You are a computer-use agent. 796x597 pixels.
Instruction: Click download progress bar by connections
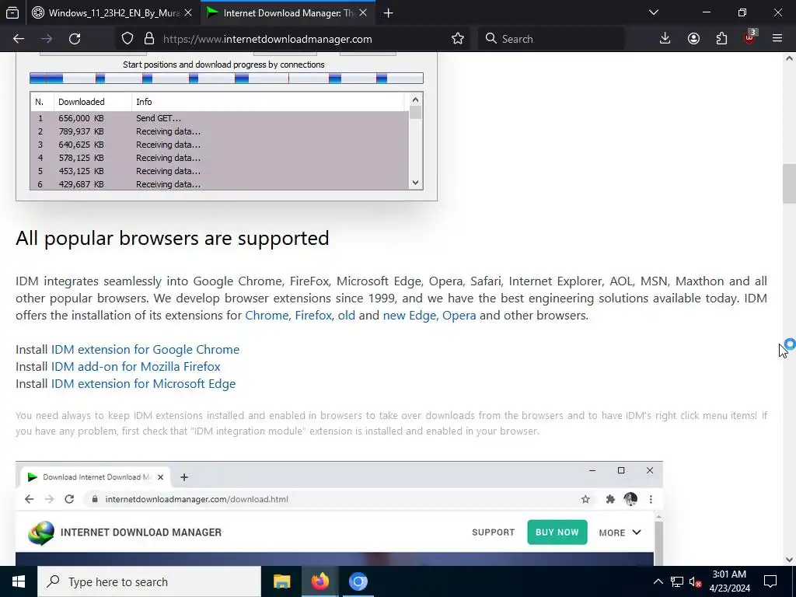point(226,79)
